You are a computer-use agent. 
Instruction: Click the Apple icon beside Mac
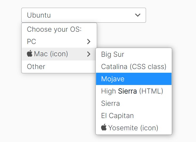click(30, 54)
